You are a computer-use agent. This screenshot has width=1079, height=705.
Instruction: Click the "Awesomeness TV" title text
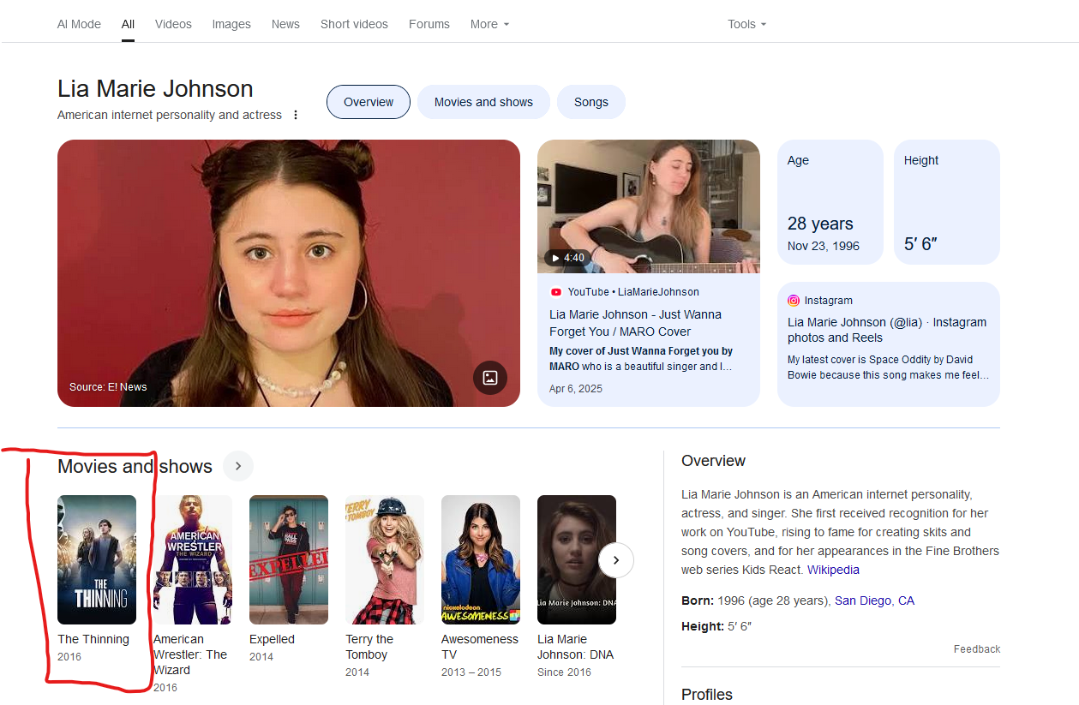pyautogui.click(x=480, y=647)
